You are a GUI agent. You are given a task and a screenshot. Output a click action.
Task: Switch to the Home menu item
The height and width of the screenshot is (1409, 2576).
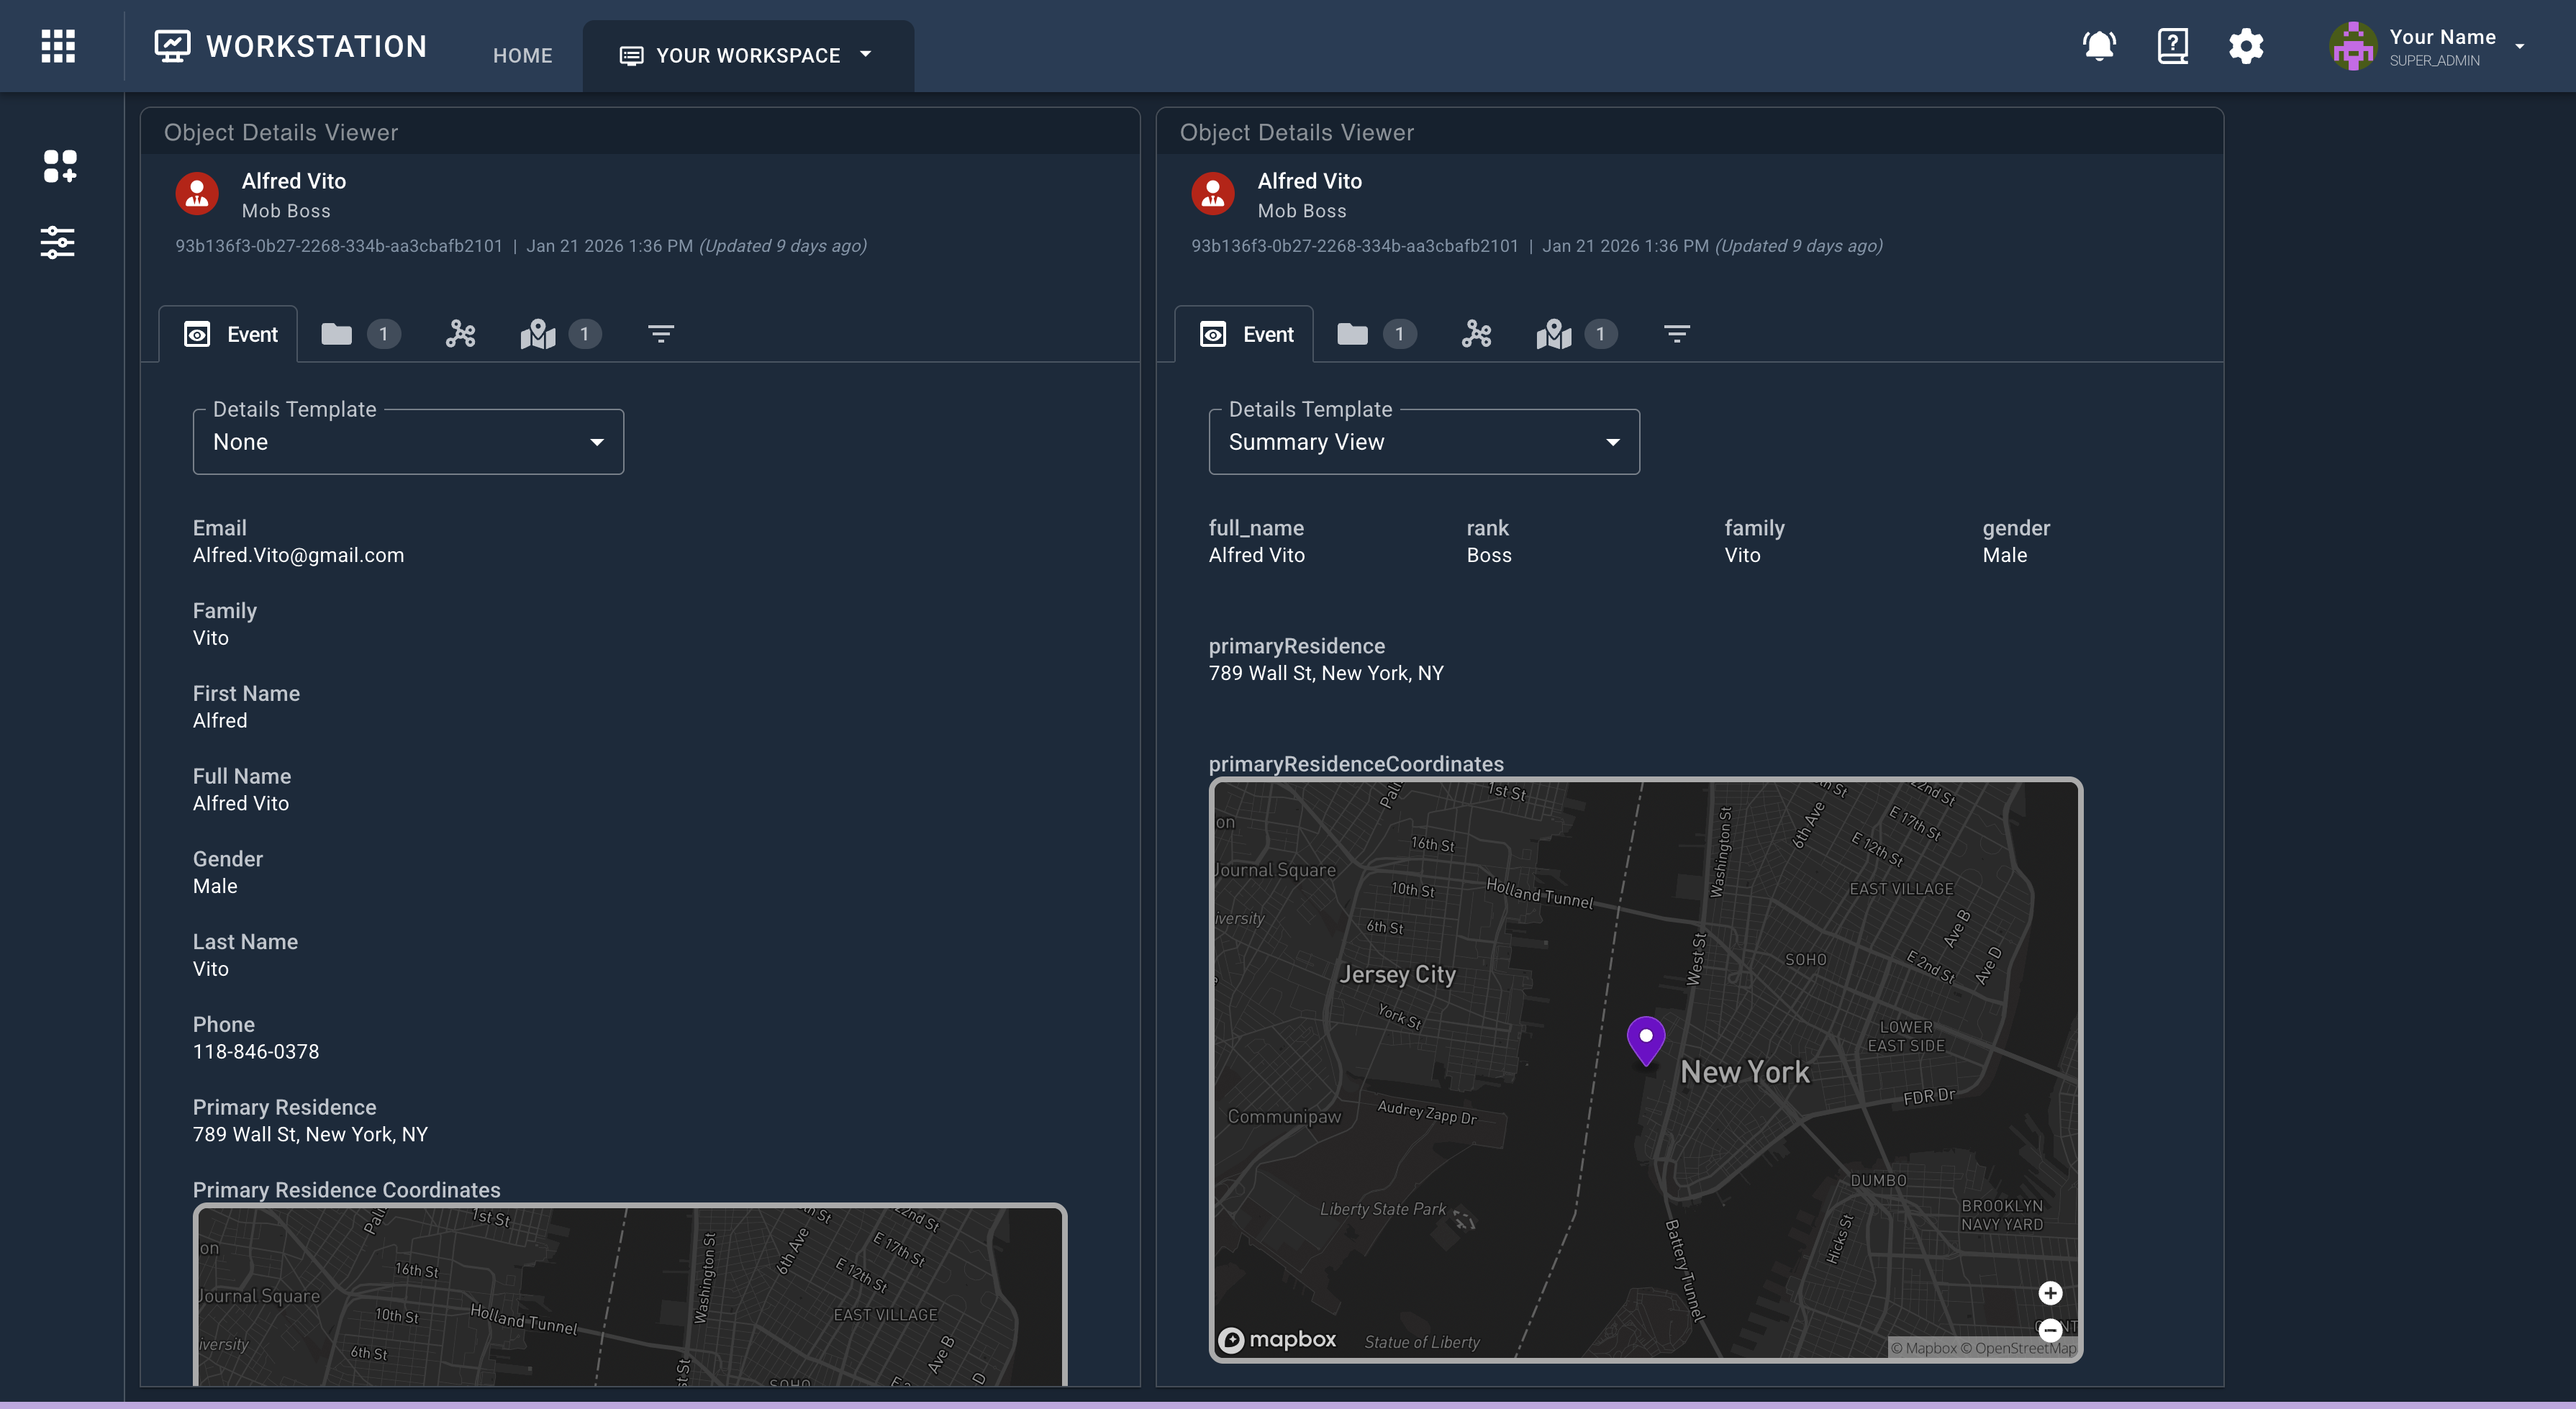pyautogui.click(x=522, y=56)
